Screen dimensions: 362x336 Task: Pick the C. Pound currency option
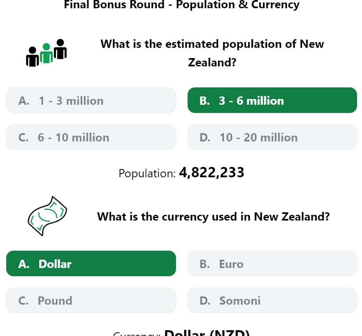91,301
